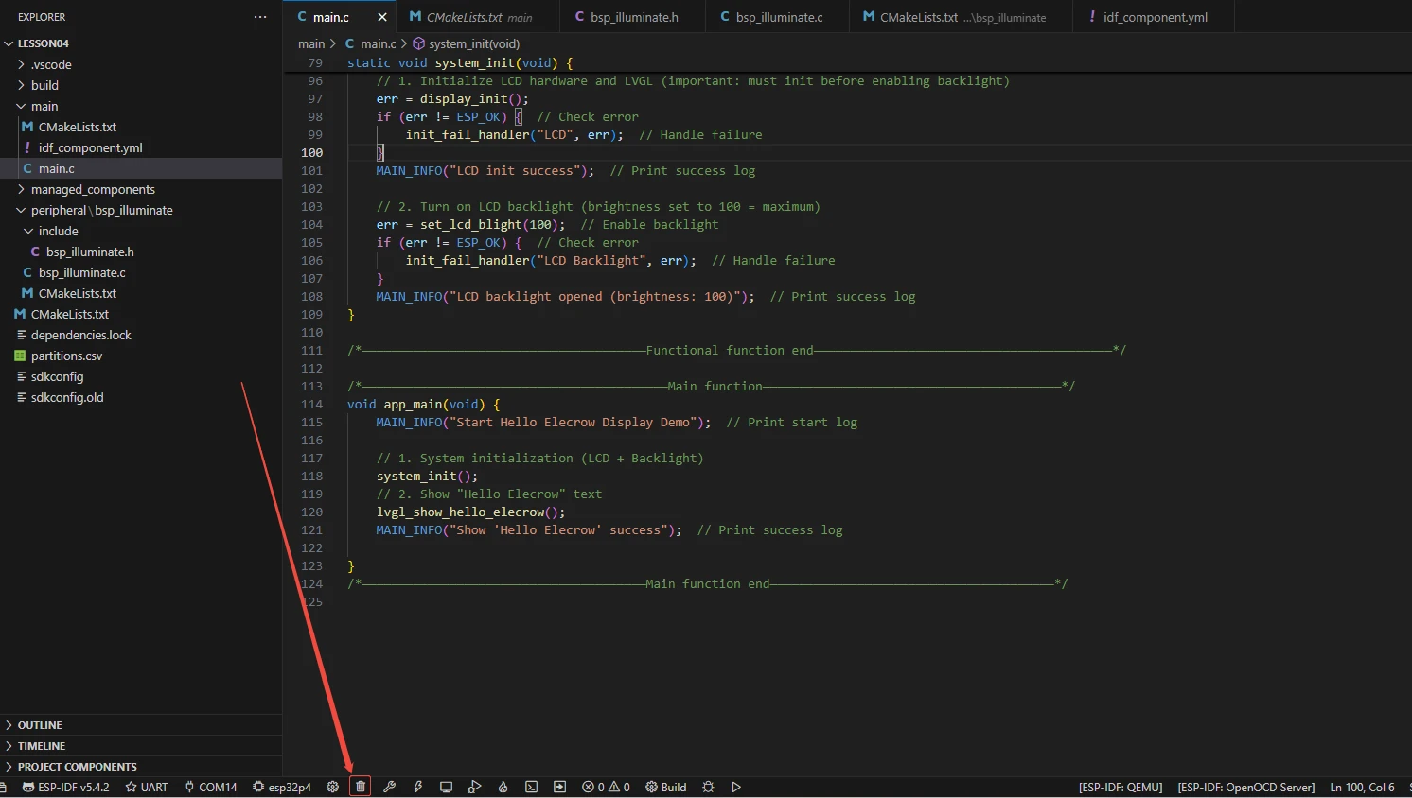Change the COM14 serial port
This screenshot has height=798, width=1412.
pos(211,787)
